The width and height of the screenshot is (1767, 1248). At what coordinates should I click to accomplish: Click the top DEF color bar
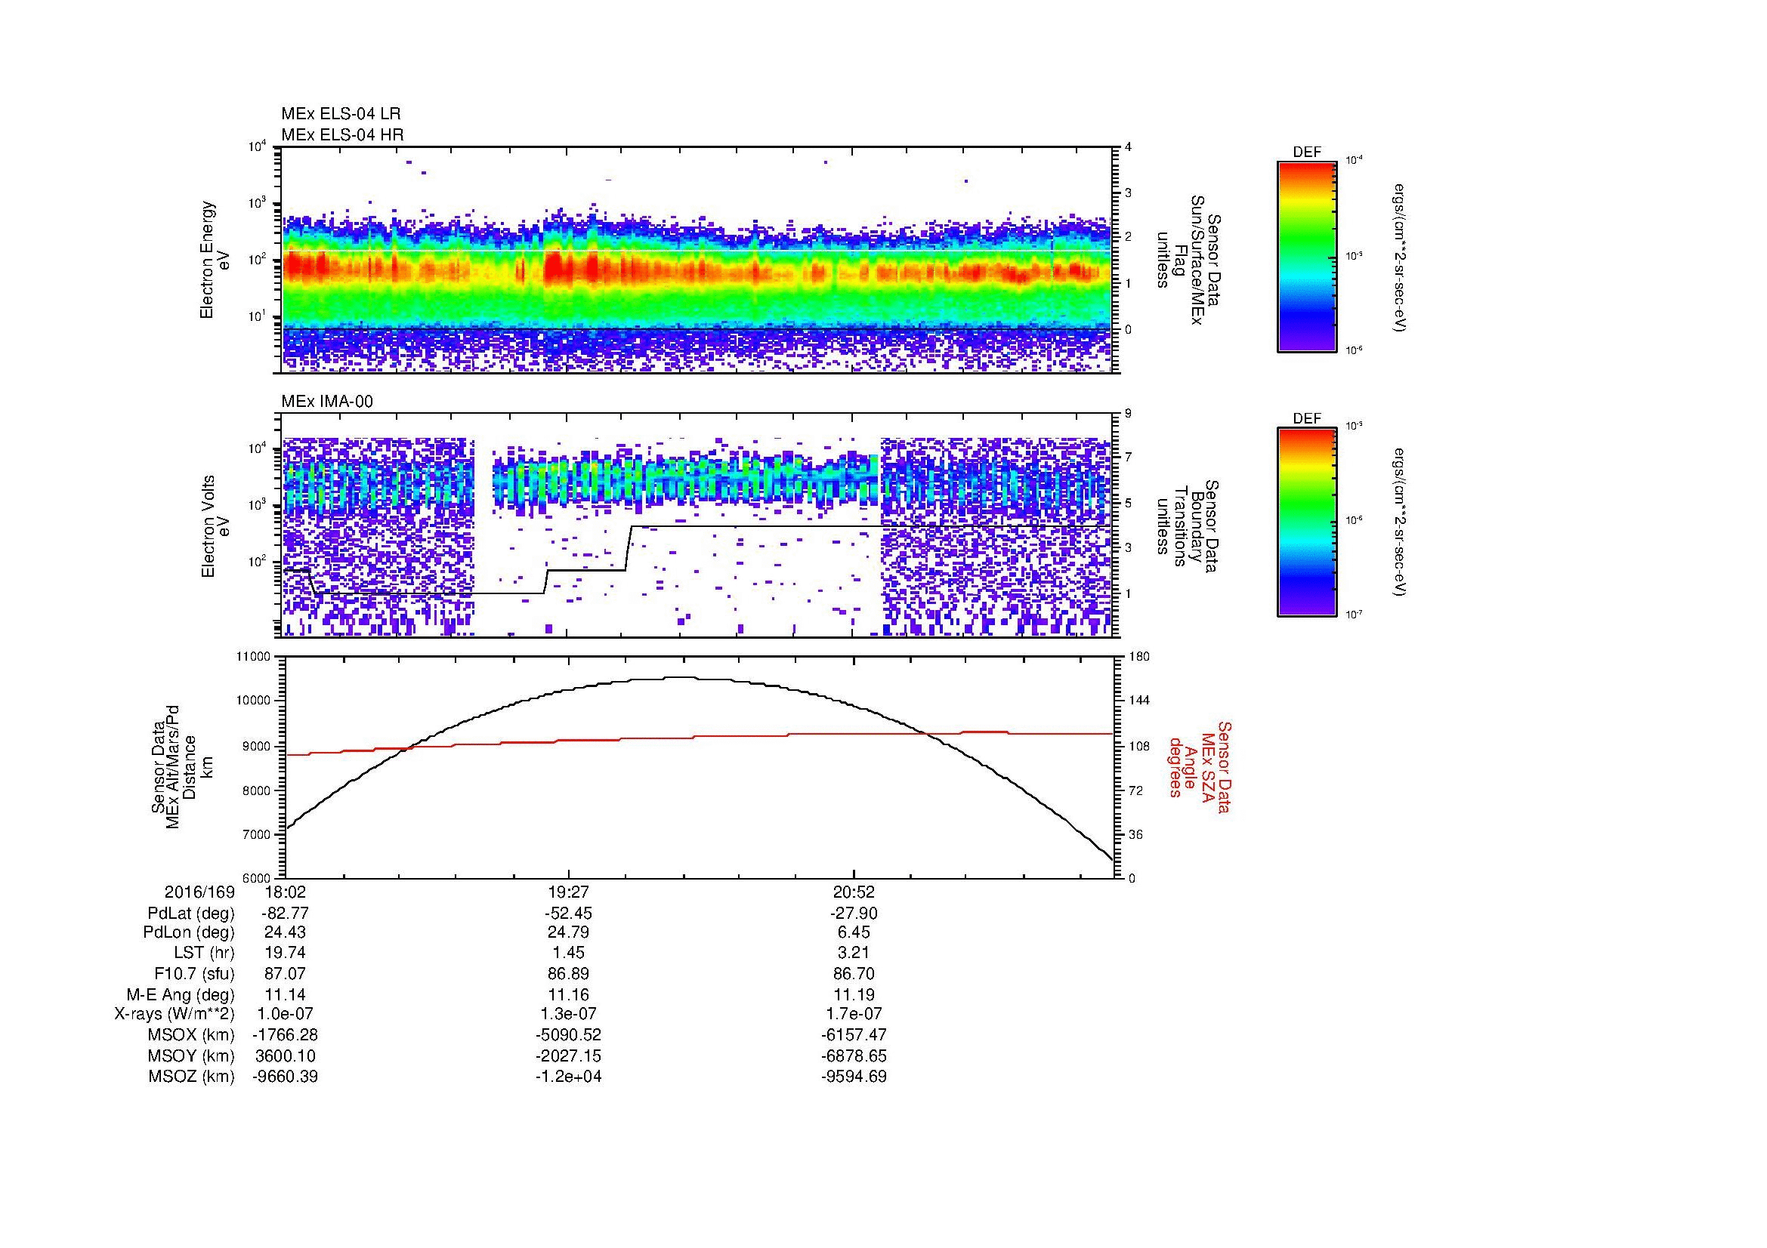point(1306,256)
